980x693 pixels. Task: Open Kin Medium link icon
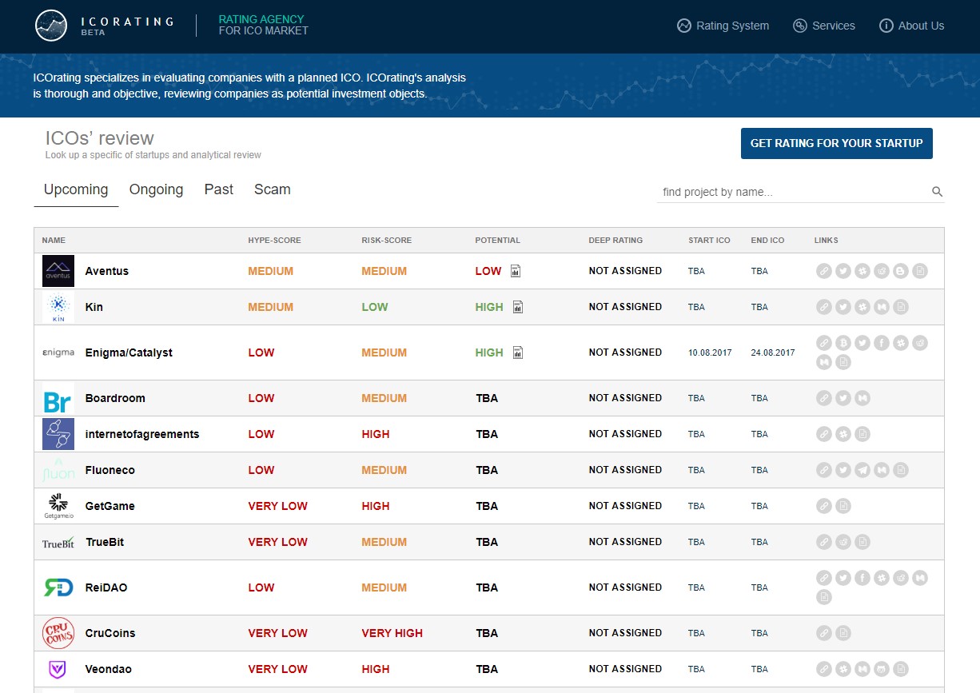pyautogui.click(x=882, y=307)
